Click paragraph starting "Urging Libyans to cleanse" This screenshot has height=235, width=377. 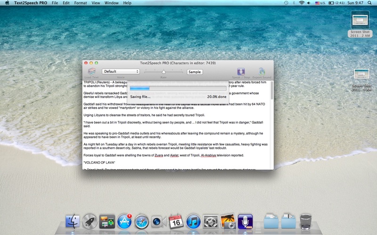click(144, 115)
